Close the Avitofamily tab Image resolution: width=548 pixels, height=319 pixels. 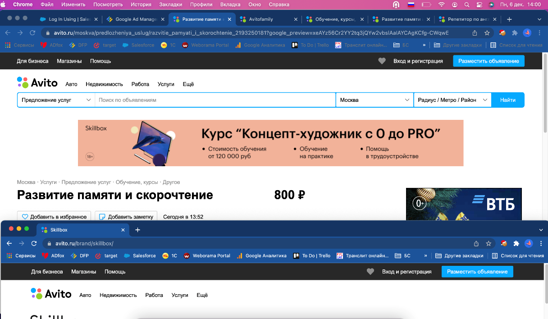296,19
